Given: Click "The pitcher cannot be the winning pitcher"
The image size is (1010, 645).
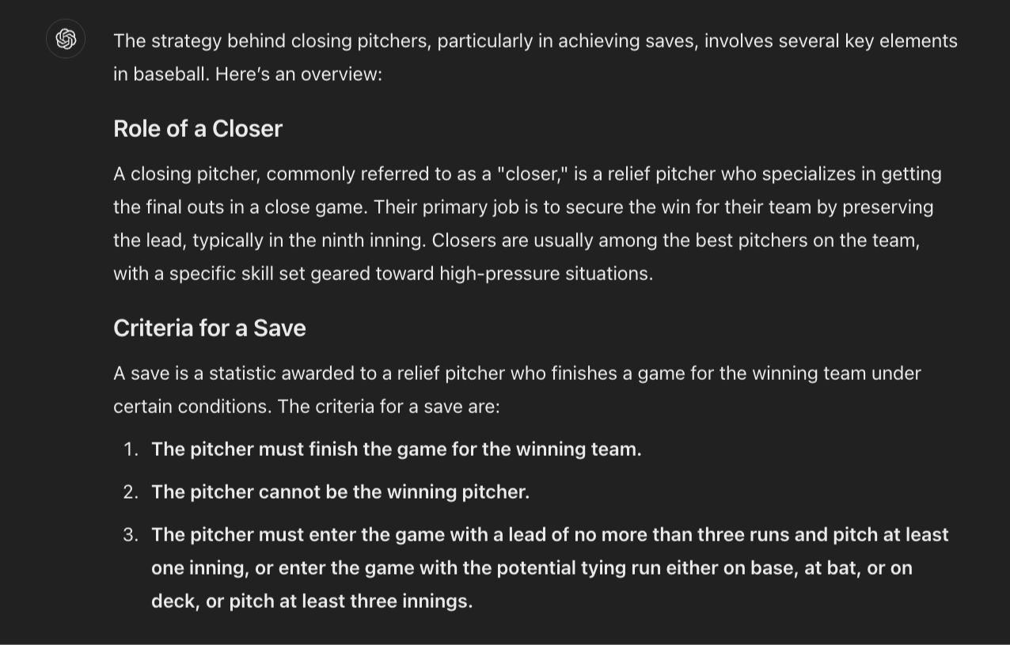Looking at the screenshot, I should click(x=340, y=492).
